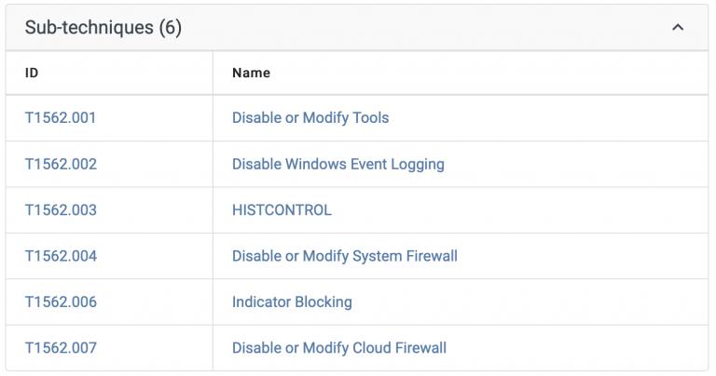Open the HISTCONTROL sub-technique link
The height and width of the screenshot is (376, 716).
pyautogui.click(x=282, y=210)
